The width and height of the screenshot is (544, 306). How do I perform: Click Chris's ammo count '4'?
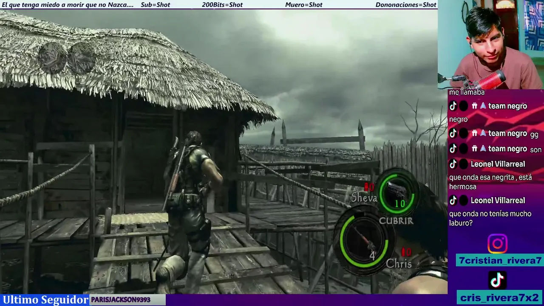pyautogui.click(x=372, y=256)
